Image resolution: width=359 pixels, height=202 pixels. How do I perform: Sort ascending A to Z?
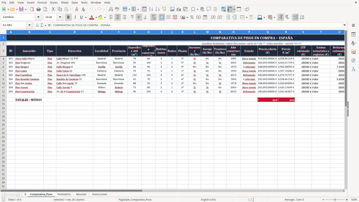pos(151,9)
